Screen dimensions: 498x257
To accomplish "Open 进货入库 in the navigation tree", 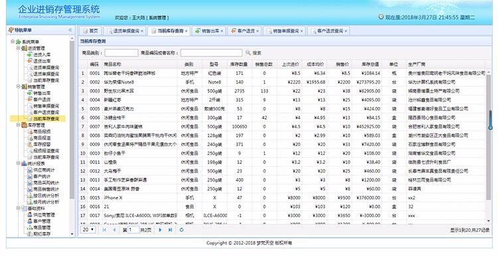I will [x=42, y=54].
